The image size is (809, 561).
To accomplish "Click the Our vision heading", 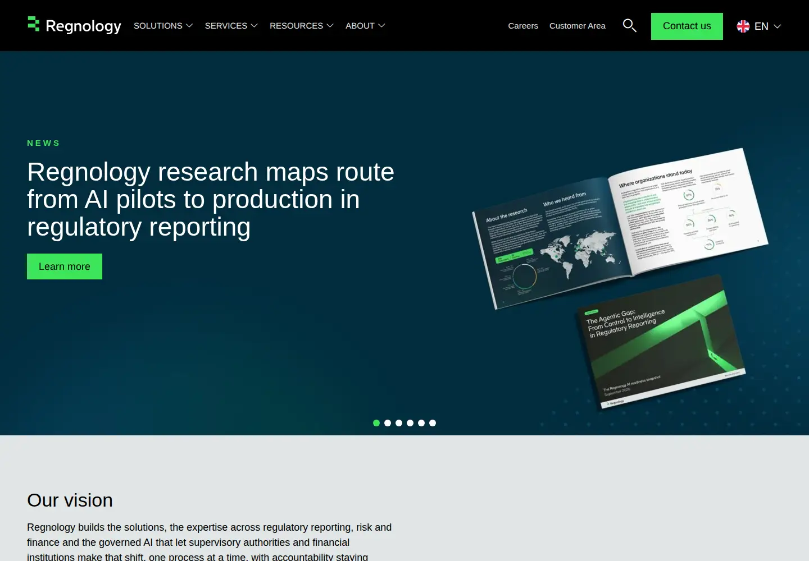I will pyautogui.click(x=70, y=500).
